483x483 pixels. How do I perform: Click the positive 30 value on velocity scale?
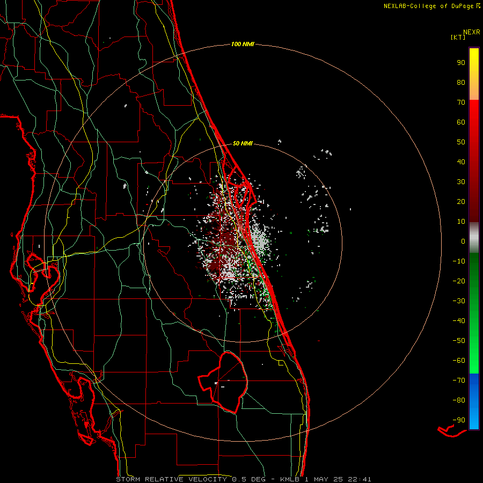coord(461,182)
